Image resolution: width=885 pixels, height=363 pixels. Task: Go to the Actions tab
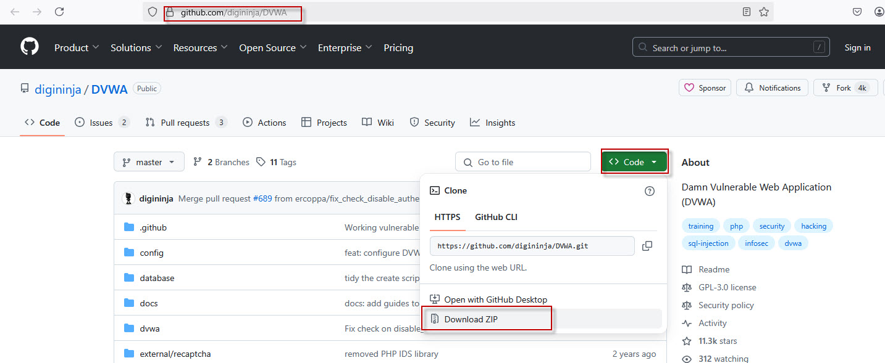(x=264, y=123)
